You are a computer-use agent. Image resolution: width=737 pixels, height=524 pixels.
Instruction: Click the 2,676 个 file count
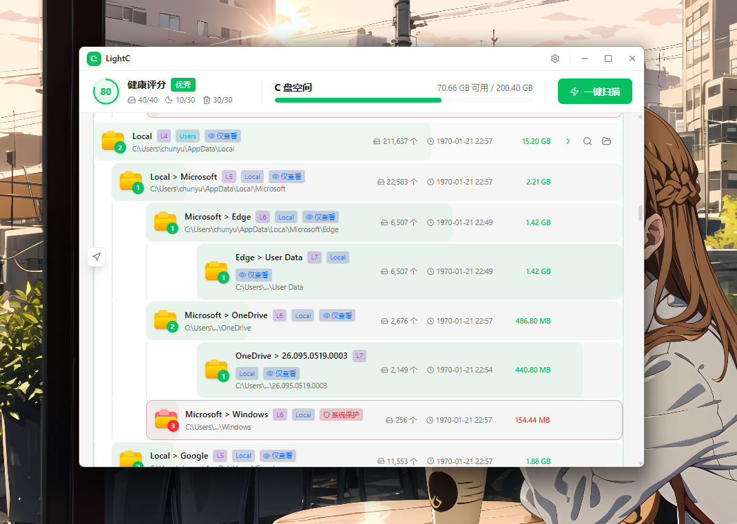(x=399, y=321)
